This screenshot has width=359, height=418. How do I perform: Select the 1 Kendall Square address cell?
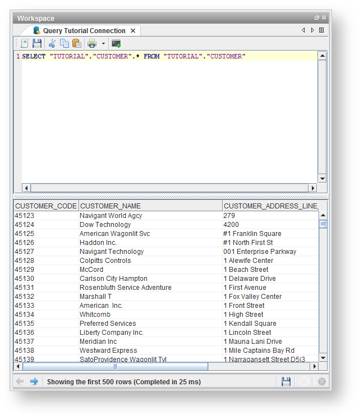coord(270,324)
